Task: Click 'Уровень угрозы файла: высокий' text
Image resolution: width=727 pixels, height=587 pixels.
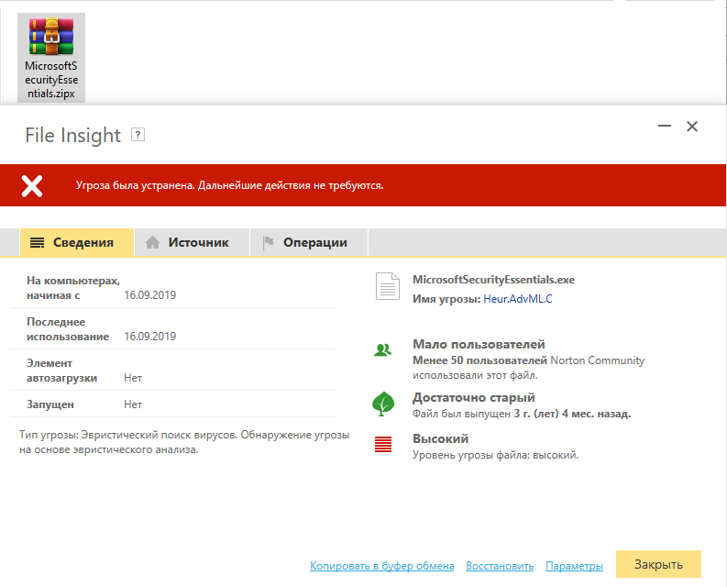Action: point(496,455)
